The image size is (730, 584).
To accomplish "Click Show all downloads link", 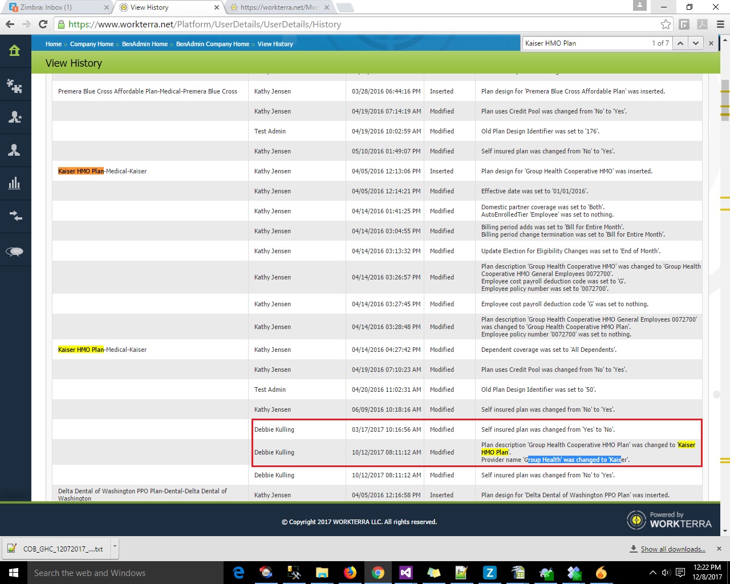I will 673,549.
